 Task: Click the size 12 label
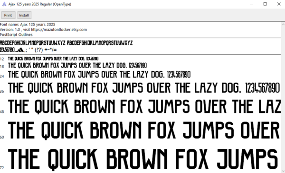pyautogui.click(x=2, y=59)
